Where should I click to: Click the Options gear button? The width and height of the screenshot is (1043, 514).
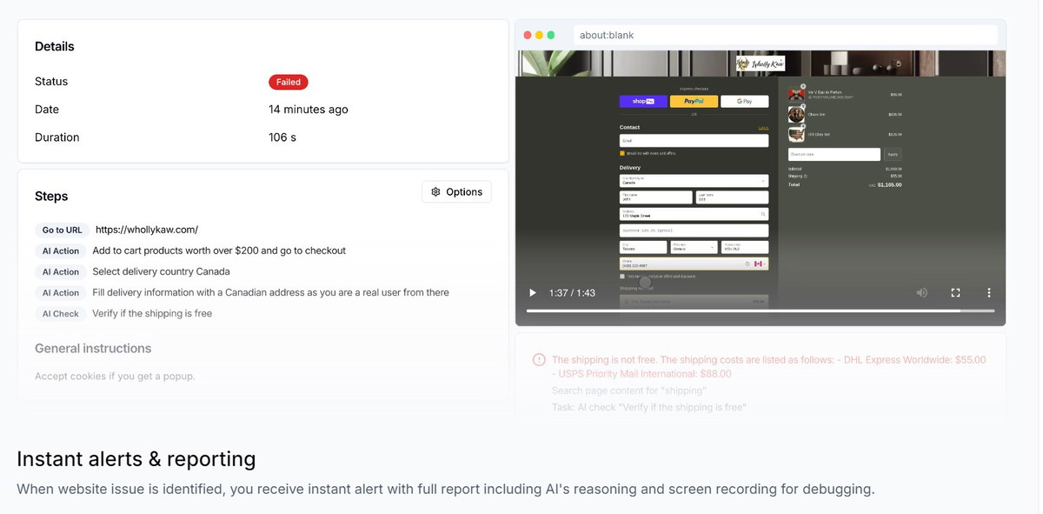tap(456, 192)
